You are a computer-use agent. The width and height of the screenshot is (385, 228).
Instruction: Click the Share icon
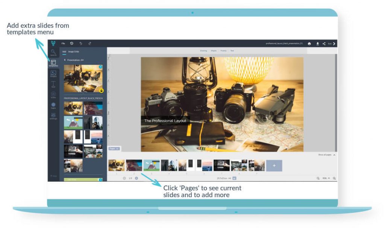(324, 44)
